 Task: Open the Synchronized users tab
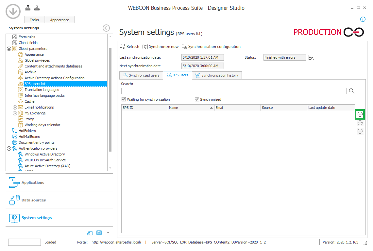click(141, 75)
